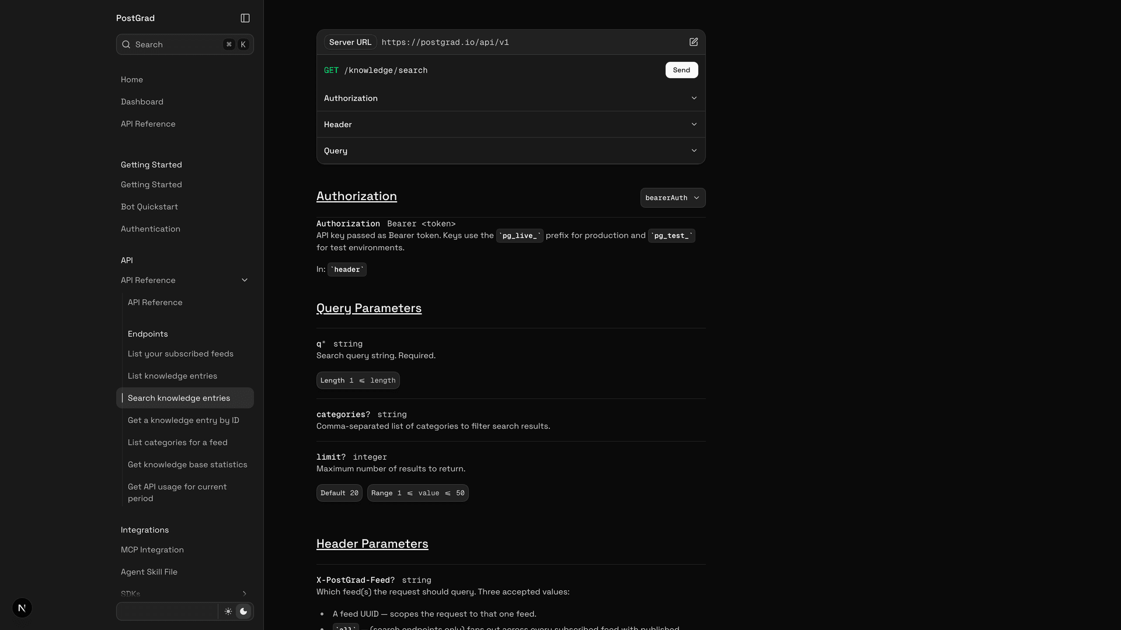The width and height of the screenshot is (1121, 630).
Task: Click the pg_test_ prefix code snippet
Action: tap(671, 236)
